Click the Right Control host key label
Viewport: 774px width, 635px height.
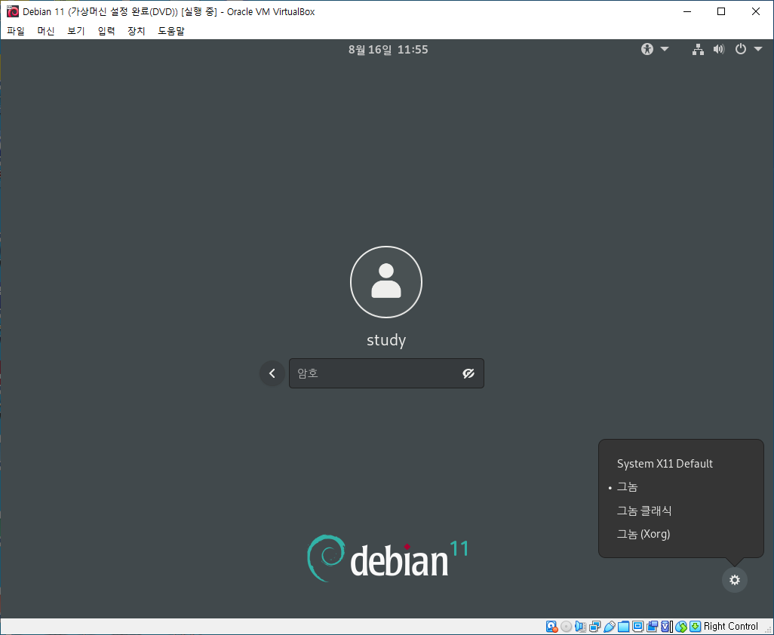(x=730, y=626)
